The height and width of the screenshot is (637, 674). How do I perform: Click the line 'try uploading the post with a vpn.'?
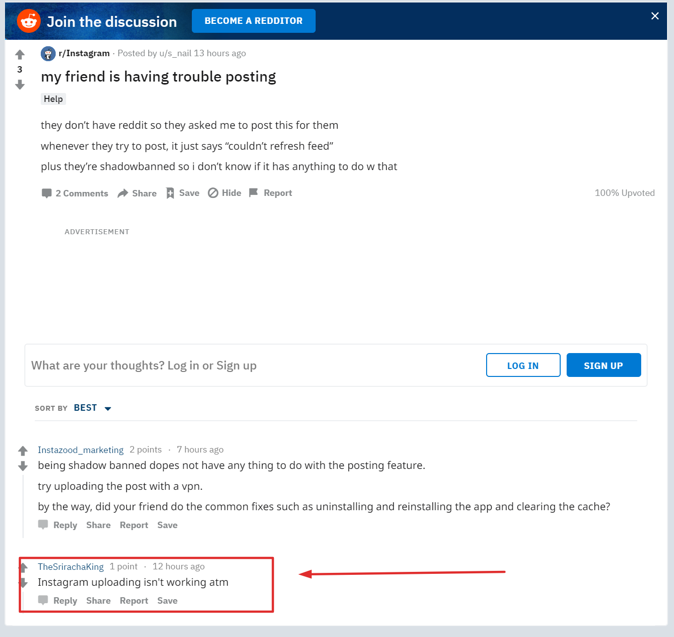pyautogui.click(x=120, y=486)
